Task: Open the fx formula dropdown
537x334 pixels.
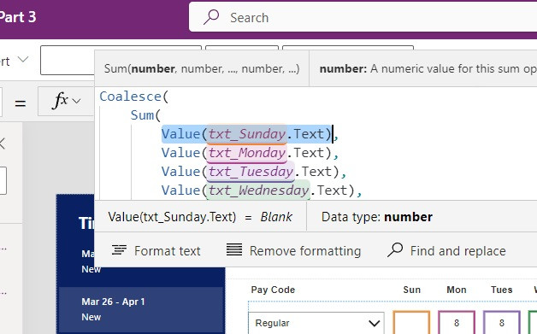Action: 67,101
